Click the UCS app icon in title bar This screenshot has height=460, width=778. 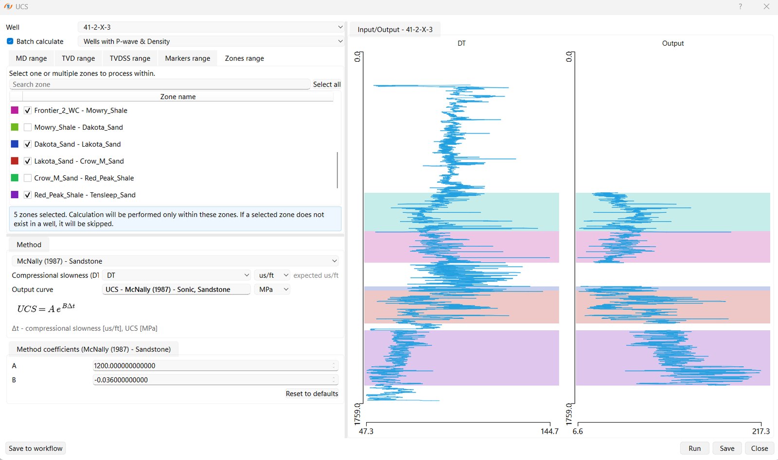[x=8, y=7]
